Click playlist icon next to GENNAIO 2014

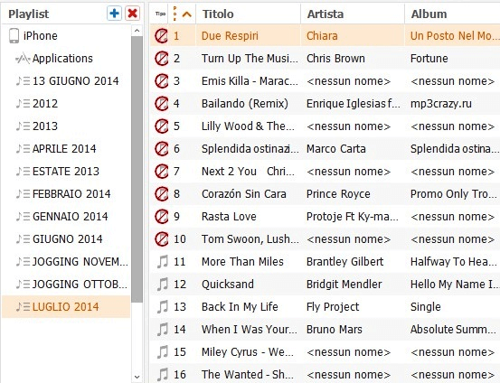(23, 217)
